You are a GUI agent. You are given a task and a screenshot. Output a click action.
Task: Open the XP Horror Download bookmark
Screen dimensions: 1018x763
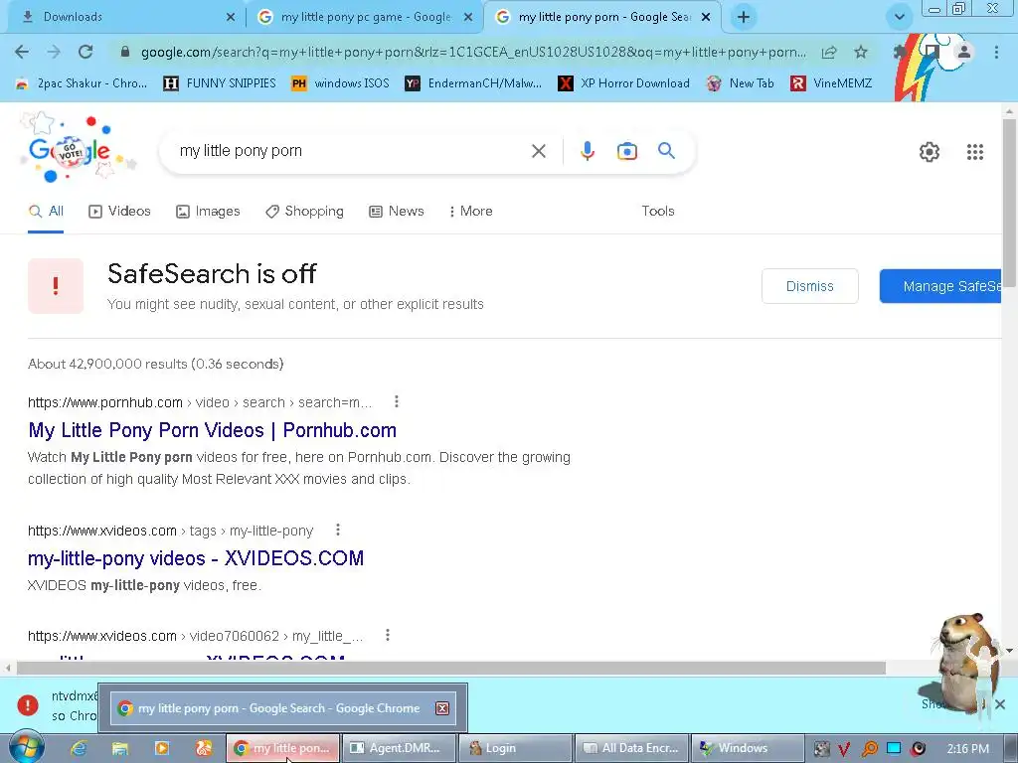pos(624,83)
